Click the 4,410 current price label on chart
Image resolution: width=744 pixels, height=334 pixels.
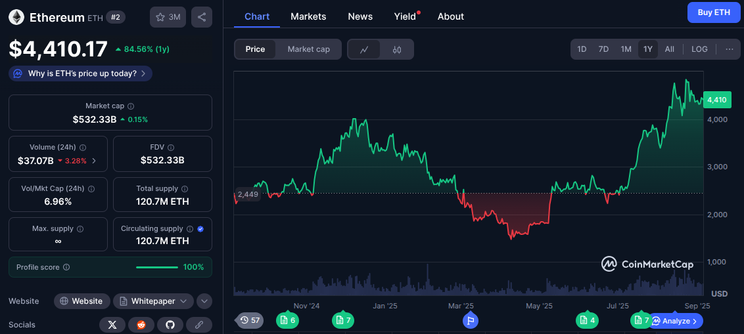(716, 100)
